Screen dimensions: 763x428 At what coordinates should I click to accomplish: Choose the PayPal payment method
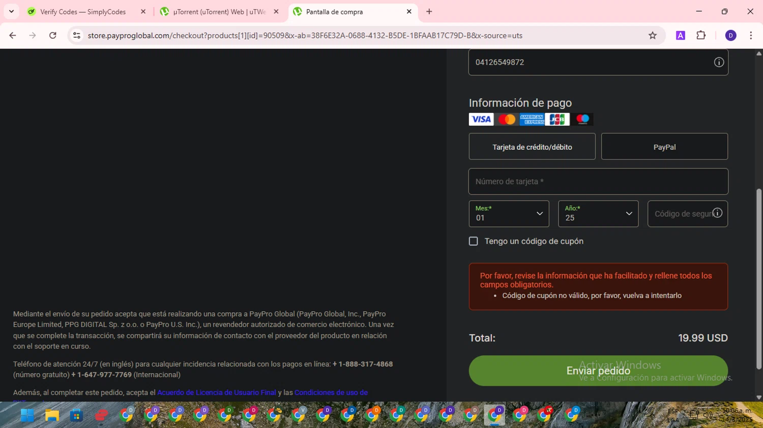(664, 147)
